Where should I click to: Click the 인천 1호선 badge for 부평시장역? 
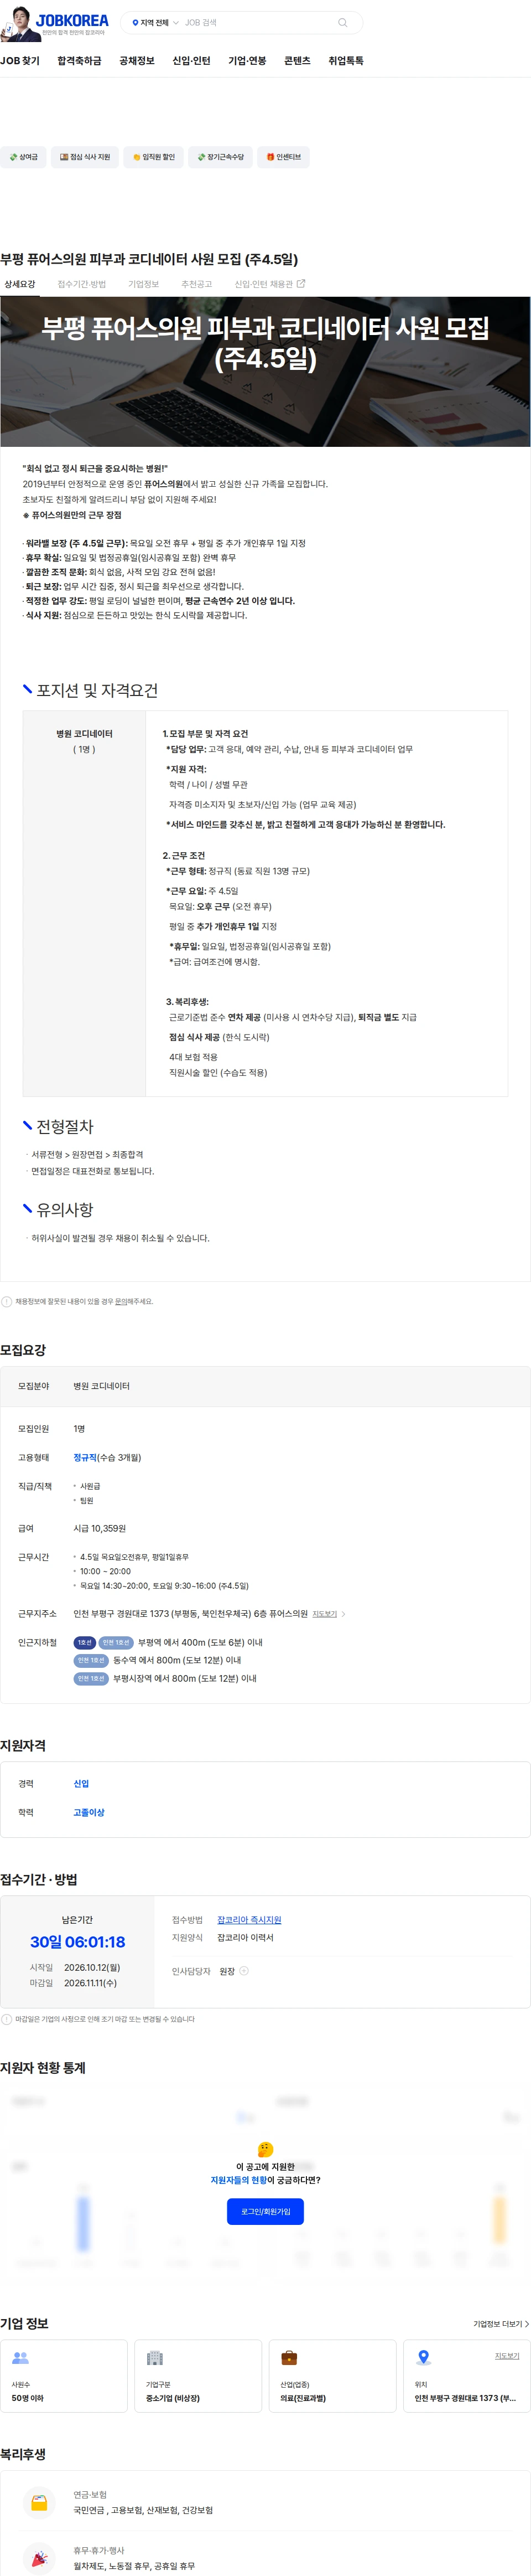pyautogui.click(x=91, y=1679)
